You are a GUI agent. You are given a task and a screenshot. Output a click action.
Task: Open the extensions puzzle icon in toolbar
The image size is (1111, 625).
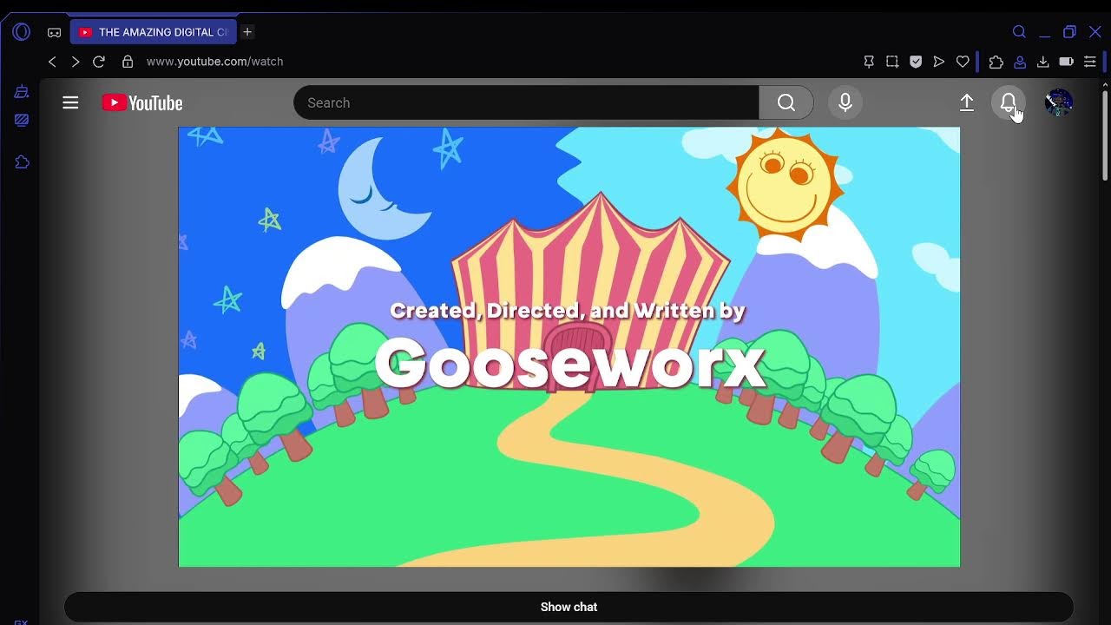point(996,62)
